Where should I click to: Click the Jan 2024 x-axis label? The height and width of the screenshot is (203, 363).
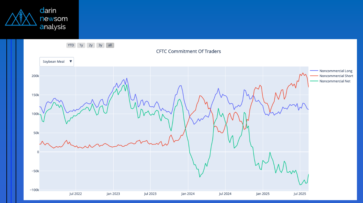tap(188, 193)
